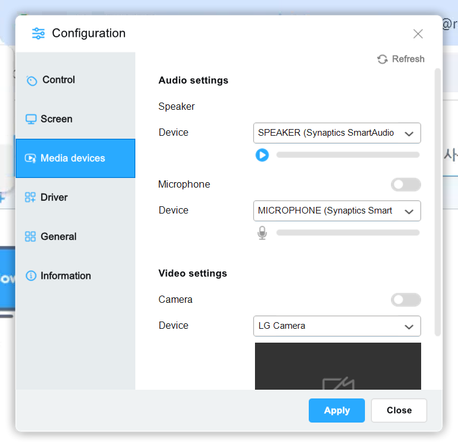Click the Driver sidebar icon
Screen dimensions: 458x447
click(x=30, y=197)
